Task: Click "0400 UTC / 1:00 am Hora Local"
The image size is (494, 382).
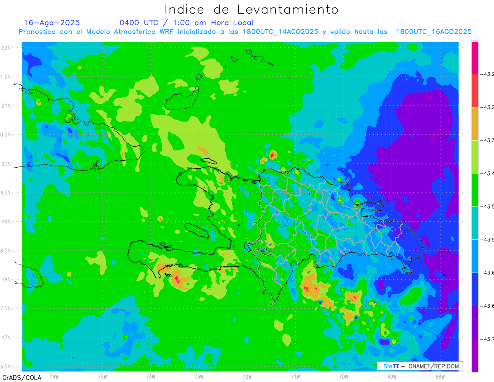Action: point(186,23)
